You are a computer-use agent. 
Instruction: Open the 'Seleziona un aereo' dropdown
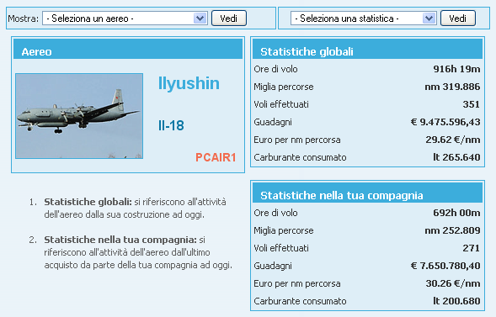125,18
